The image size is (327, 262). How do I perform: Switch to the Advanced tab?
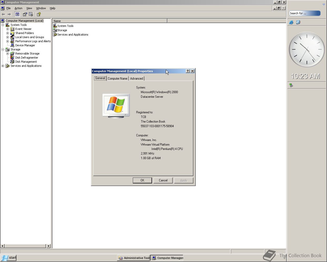tap(136, 79)
